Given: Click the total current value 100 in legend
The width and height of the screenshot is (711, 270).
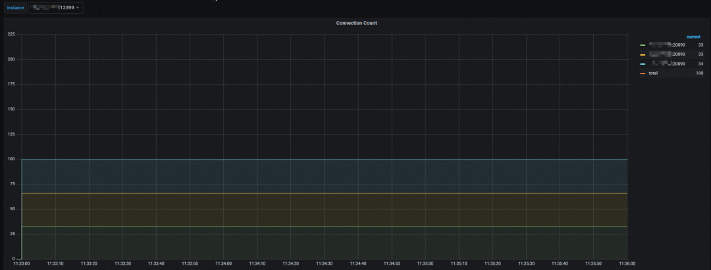Looking at the screenshot, I should (x=699, y=74).
